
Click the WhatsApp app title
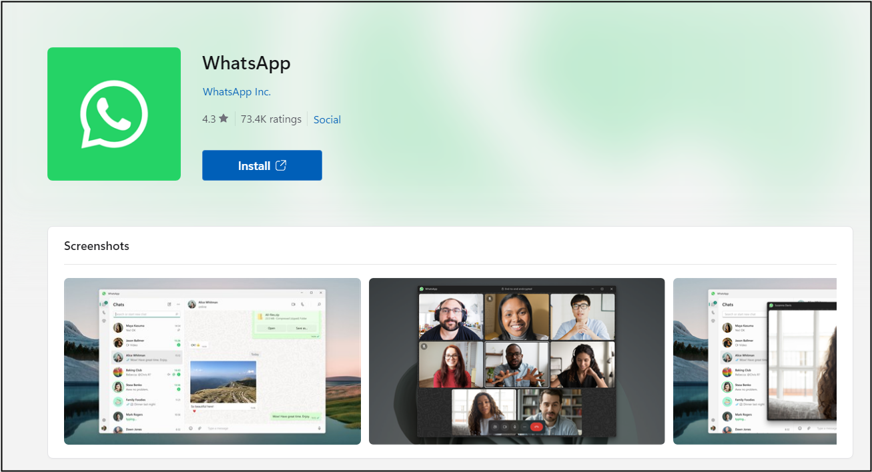pyautogui.click(x=246, y=63)
